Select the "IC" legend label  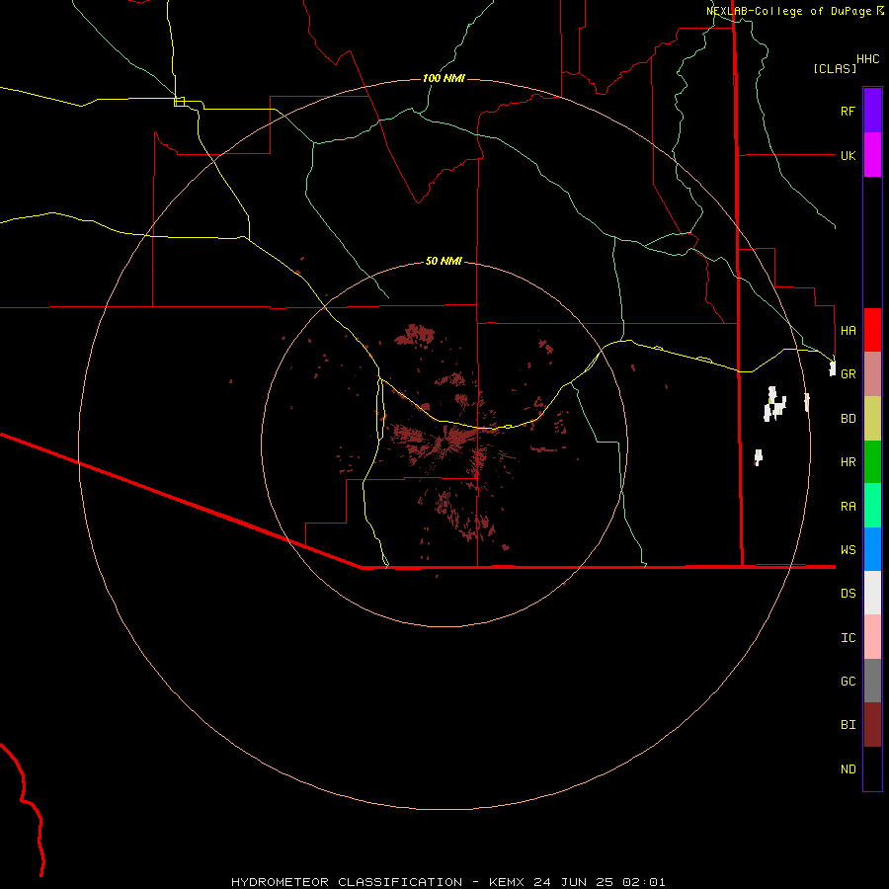pos(848,638)
